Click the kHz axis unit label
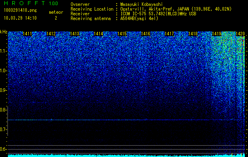This screenshot has height=157, width=248. pos(4,32)
